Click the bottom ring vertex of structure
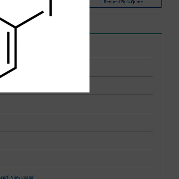The height and width of the screenshot is (179, 179). [16, 68]
